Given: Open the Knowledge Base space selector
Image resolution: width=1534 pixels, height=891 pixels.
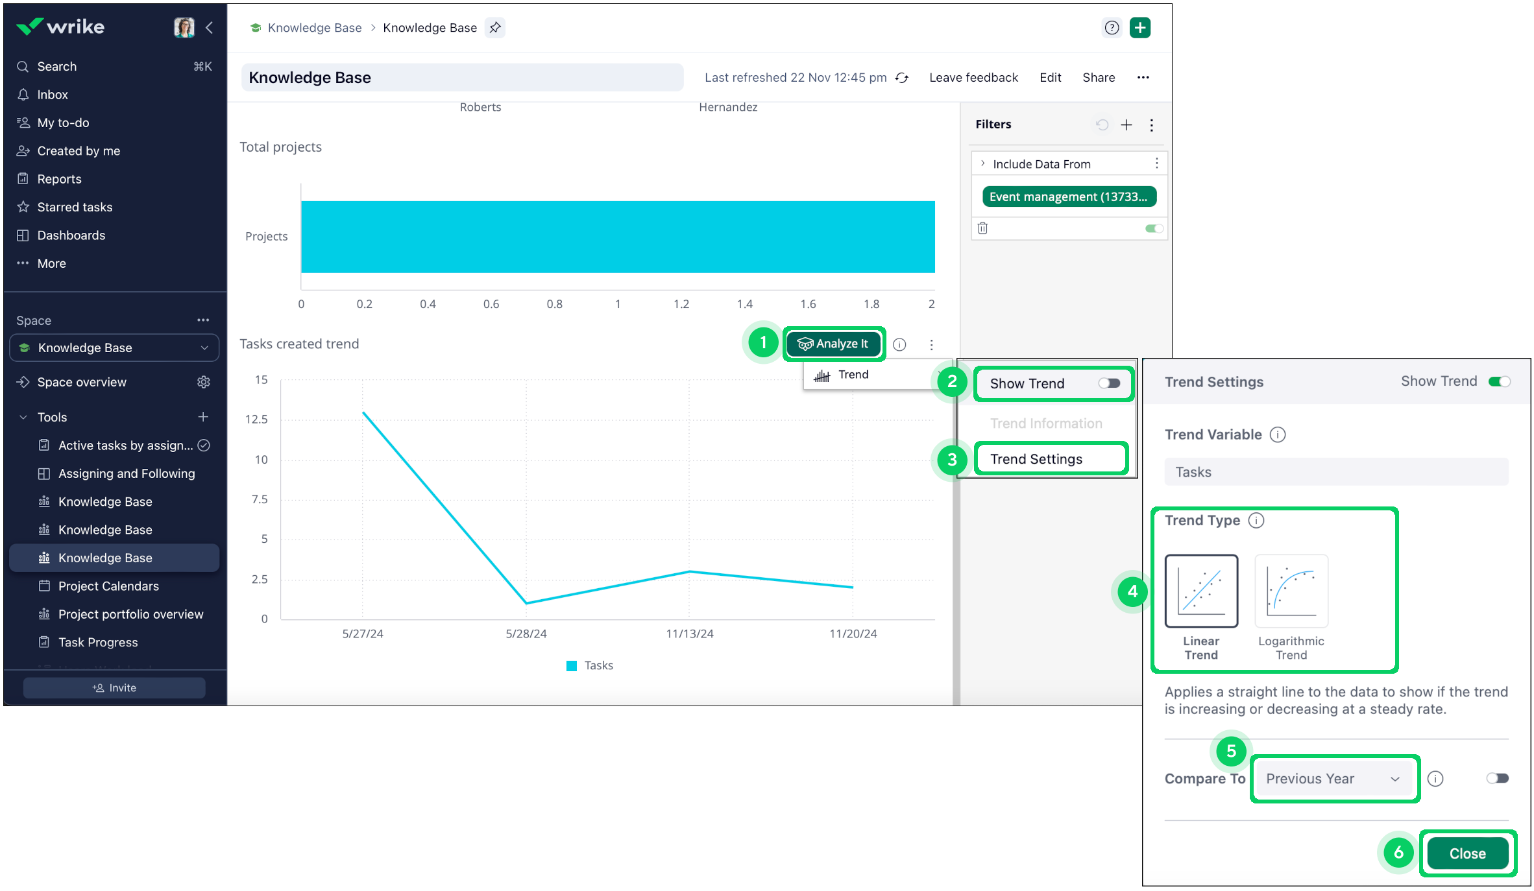Looking at the screenshot, I should point(114,348).
